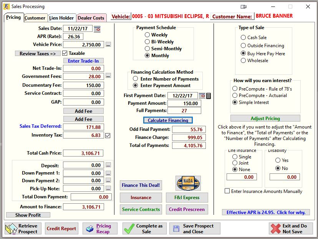The image size is (318, 239).
Task: Click the Customer Name button in header
Action: point(232,16)
